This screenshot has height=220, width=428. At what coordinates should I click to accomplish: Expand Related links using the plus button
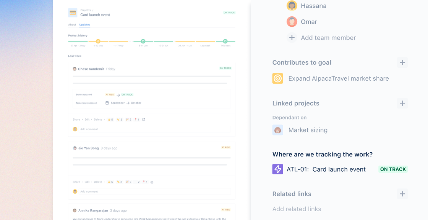pyautogui.click(x=402, y=194)
